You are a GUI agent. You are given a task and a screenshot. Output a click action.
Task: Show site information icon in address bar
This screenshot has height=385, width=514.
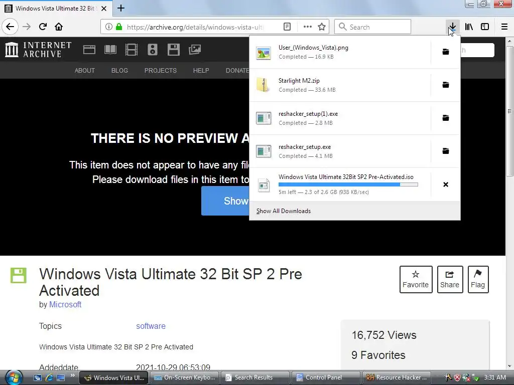(108, 27)
